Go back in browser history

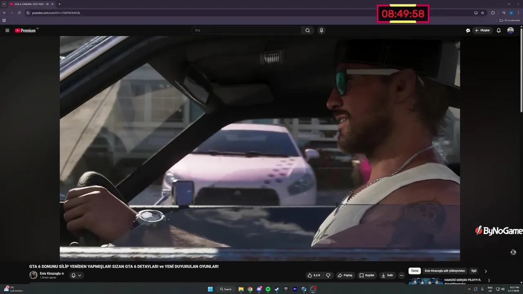(x=4, y=13)
